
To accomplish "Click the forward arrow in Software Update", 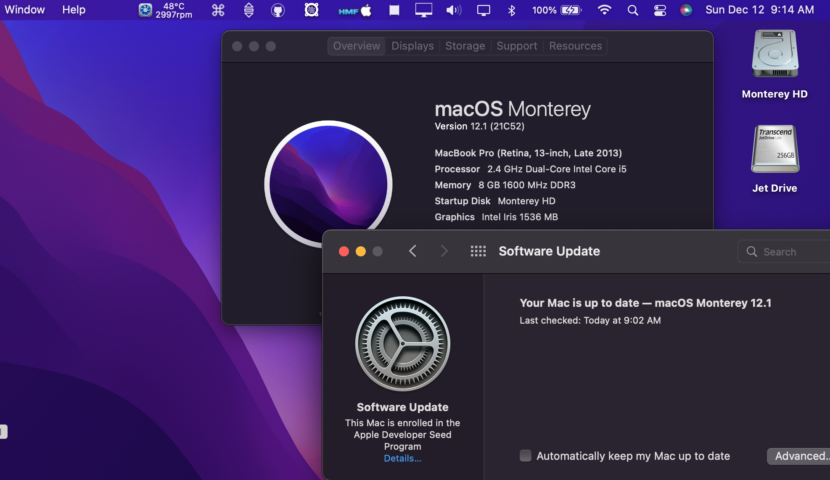I will click(x=444, y=251).
